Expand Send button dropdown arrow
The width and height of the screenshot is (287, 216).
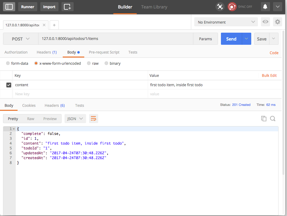click(x=246, y=39)
